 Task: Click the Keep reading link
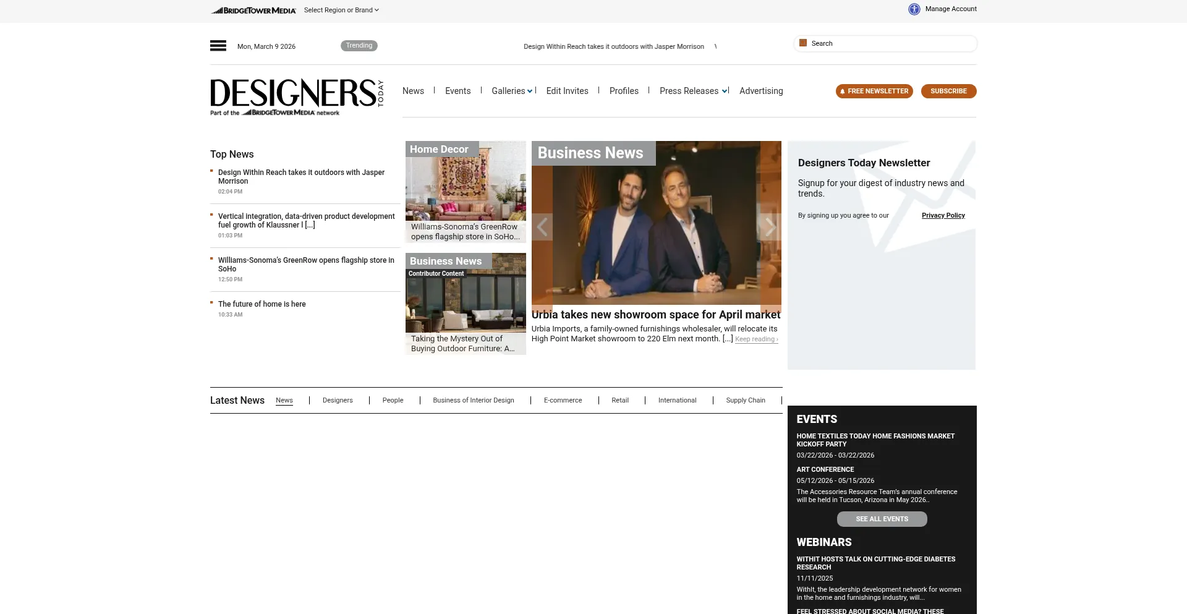[x=756, y=339]
